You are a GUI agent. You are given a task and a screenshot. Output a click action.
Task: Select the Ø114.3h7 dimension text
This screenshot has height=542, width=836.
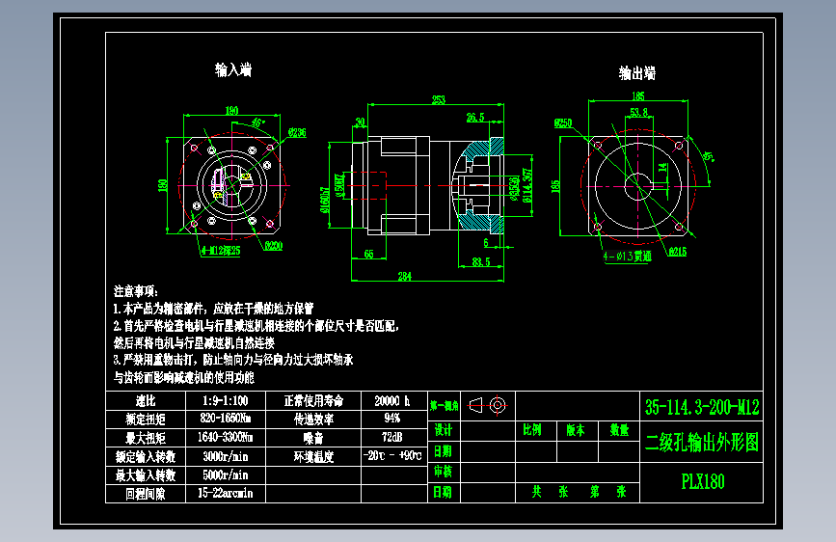[x=526, y=185]
